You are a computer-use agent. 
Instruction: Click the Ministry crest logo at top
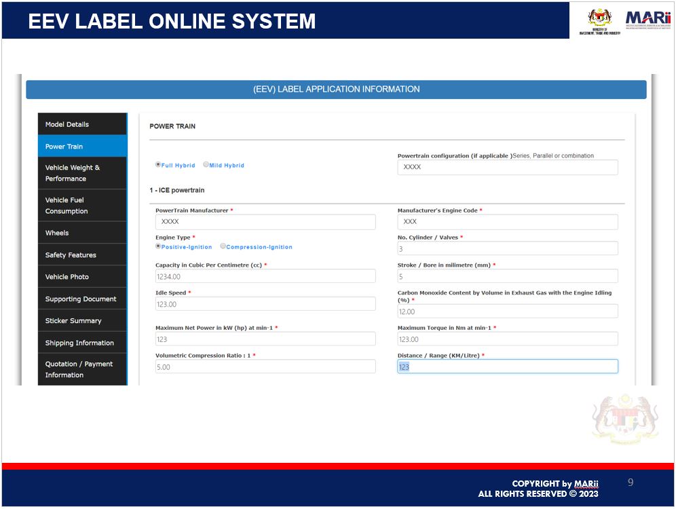pos(599,20)
